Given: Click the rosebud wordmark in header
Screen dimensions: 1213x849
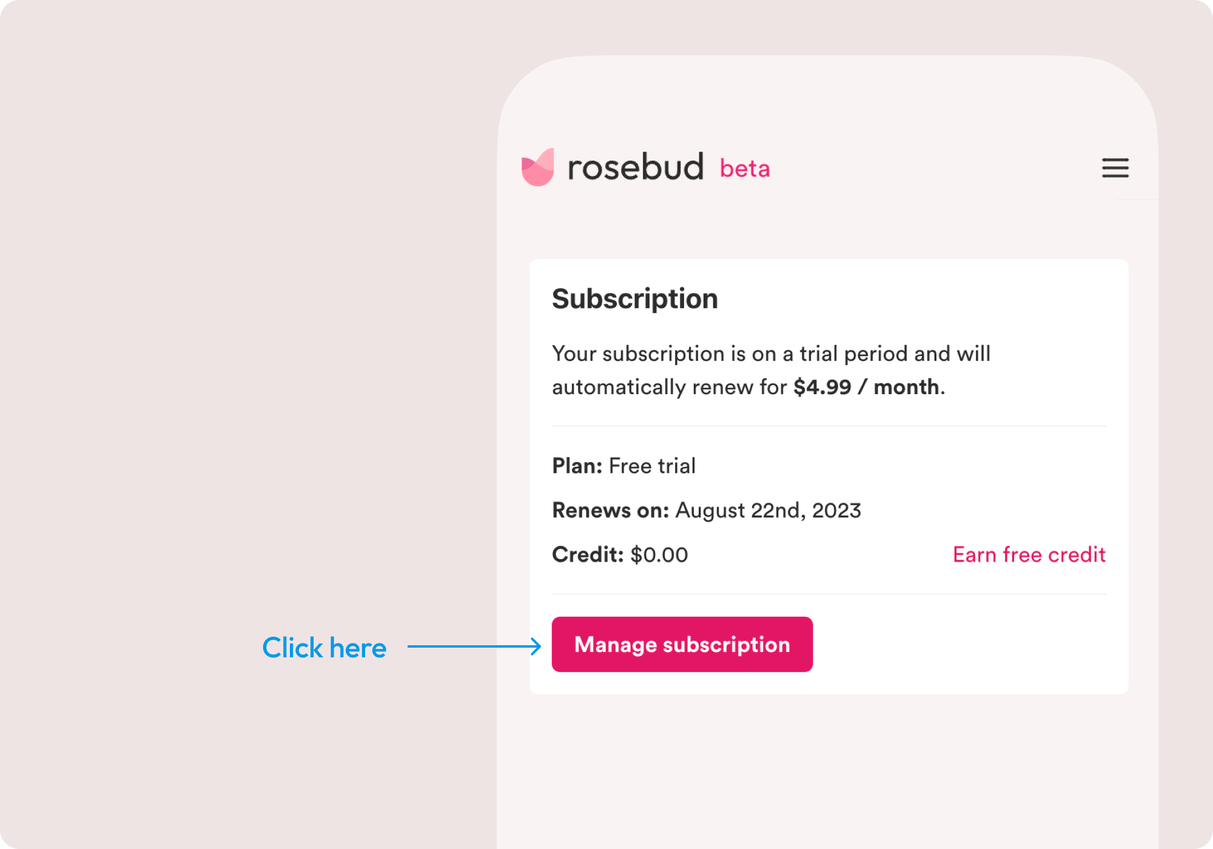Looking at the screenshot, I should [636, 167].
